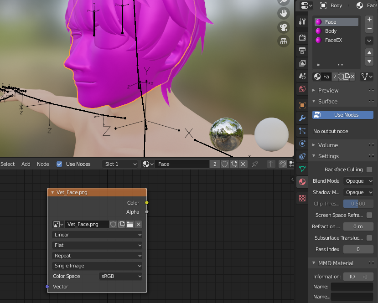
Task: Enable Backface Culling checkbox
Action: 369,169
